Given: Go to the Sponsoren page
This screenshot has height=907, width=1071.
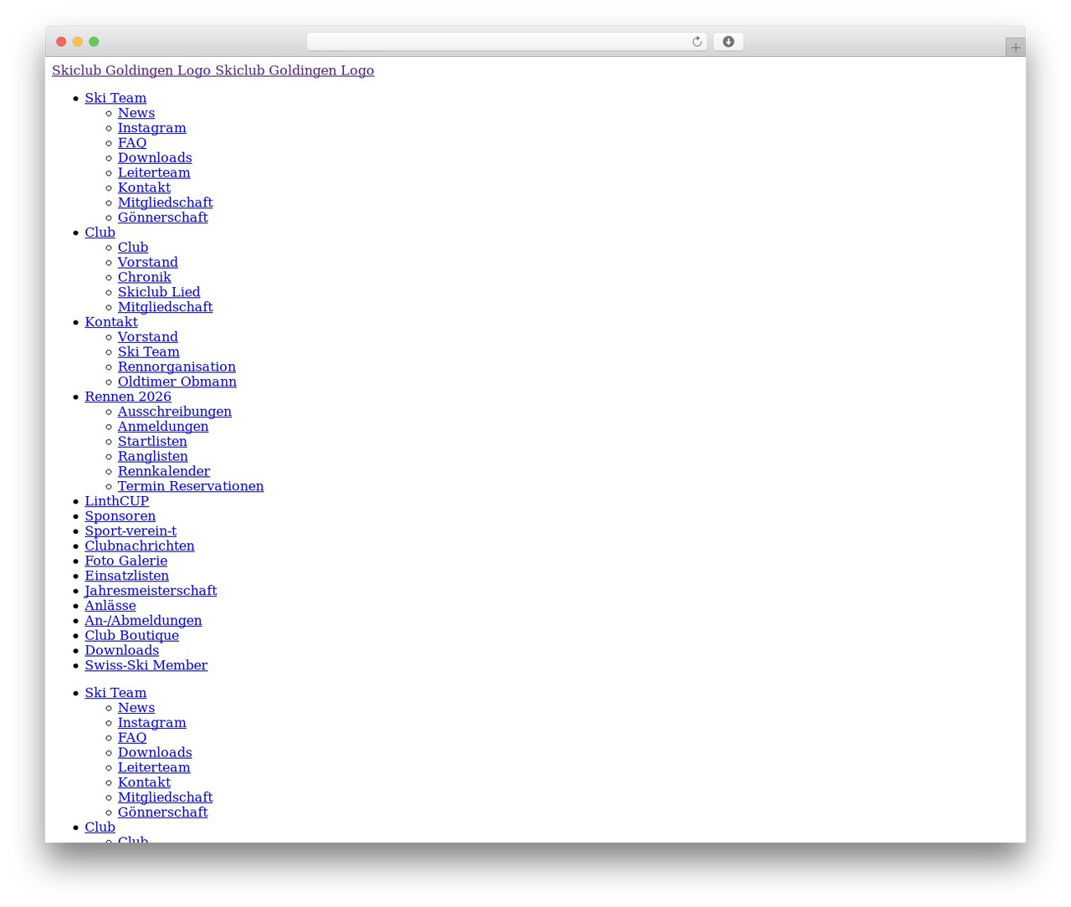Looking at the screenshot, I should (120, 516).
